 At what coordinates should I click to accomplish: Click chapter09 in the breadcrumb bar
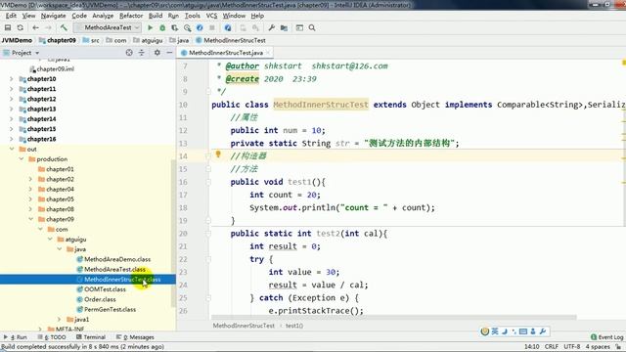(x=58, y=40)
